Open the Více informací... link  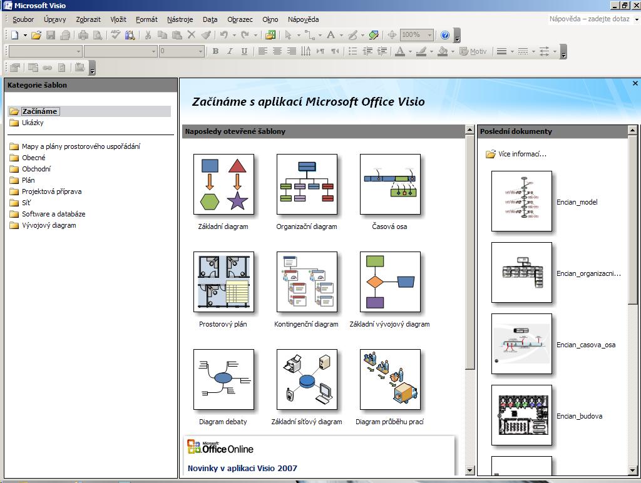point(522,154)
